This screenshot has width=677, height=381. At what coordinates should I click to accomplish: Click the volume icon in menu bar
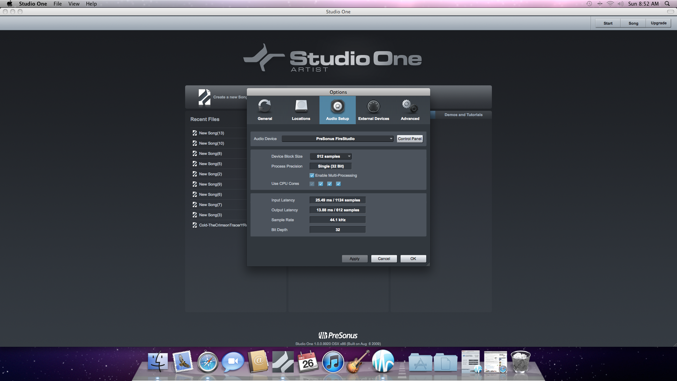(x=621, y=4)
